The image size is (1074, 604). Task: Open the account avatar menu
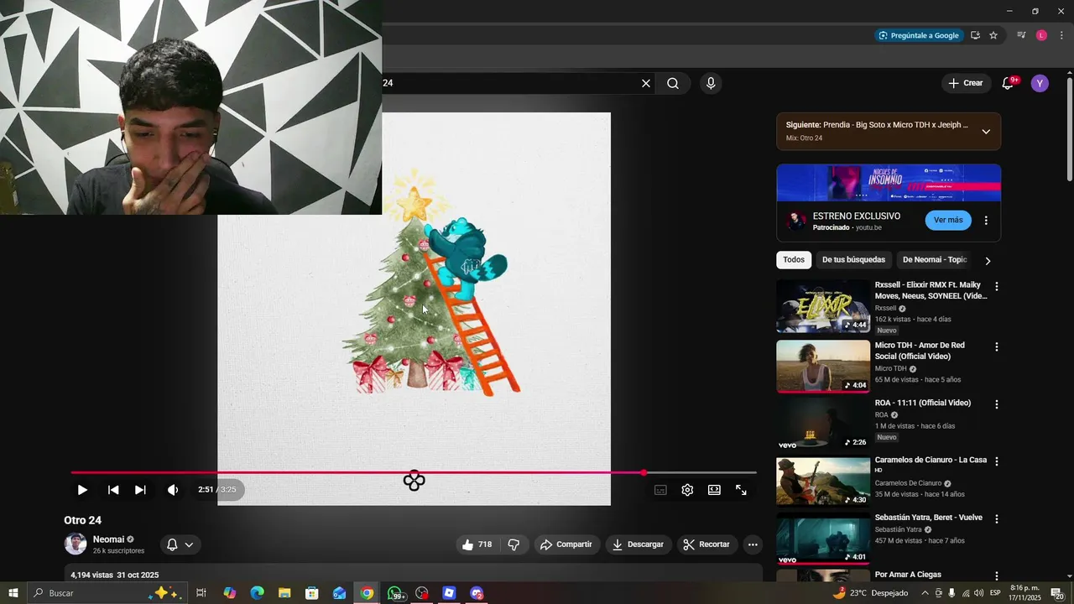1040,83
